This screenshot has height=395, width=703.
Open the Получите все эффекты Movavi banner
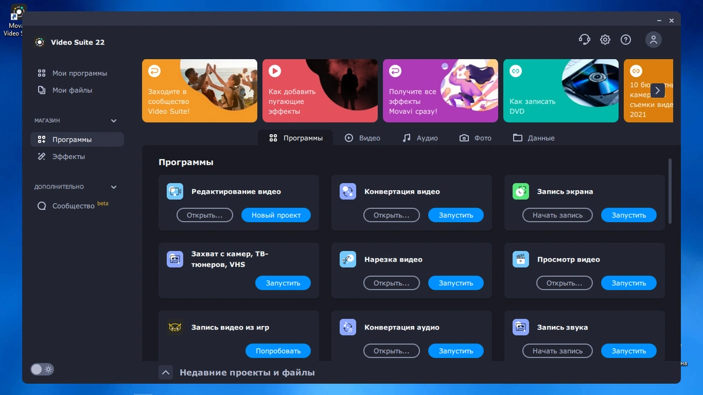tap(441, 91)
